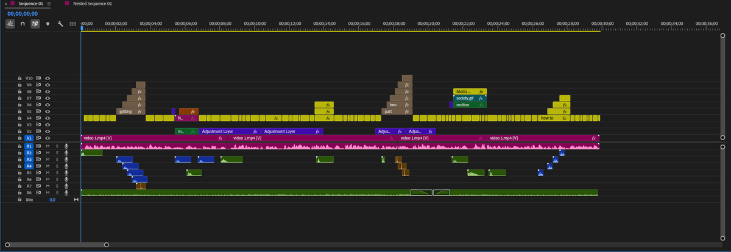Toggle lock on Mix track
Screen dimensions: 731x252
pos(19,199)
